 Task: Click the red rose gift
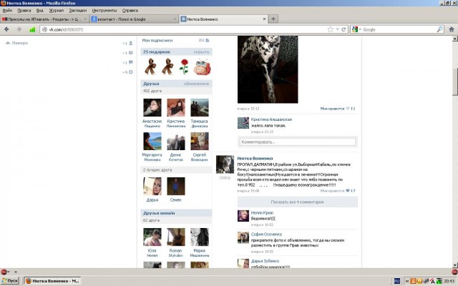(x=184, y=66)
